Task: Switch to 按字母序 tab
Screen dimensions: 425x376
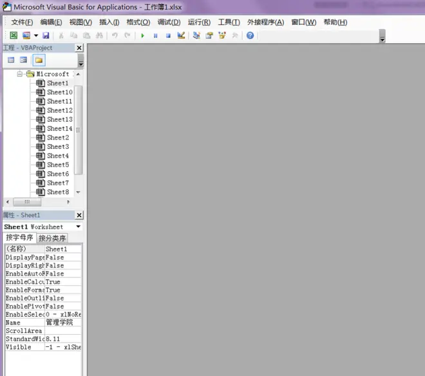Action: tap(19, 238)
